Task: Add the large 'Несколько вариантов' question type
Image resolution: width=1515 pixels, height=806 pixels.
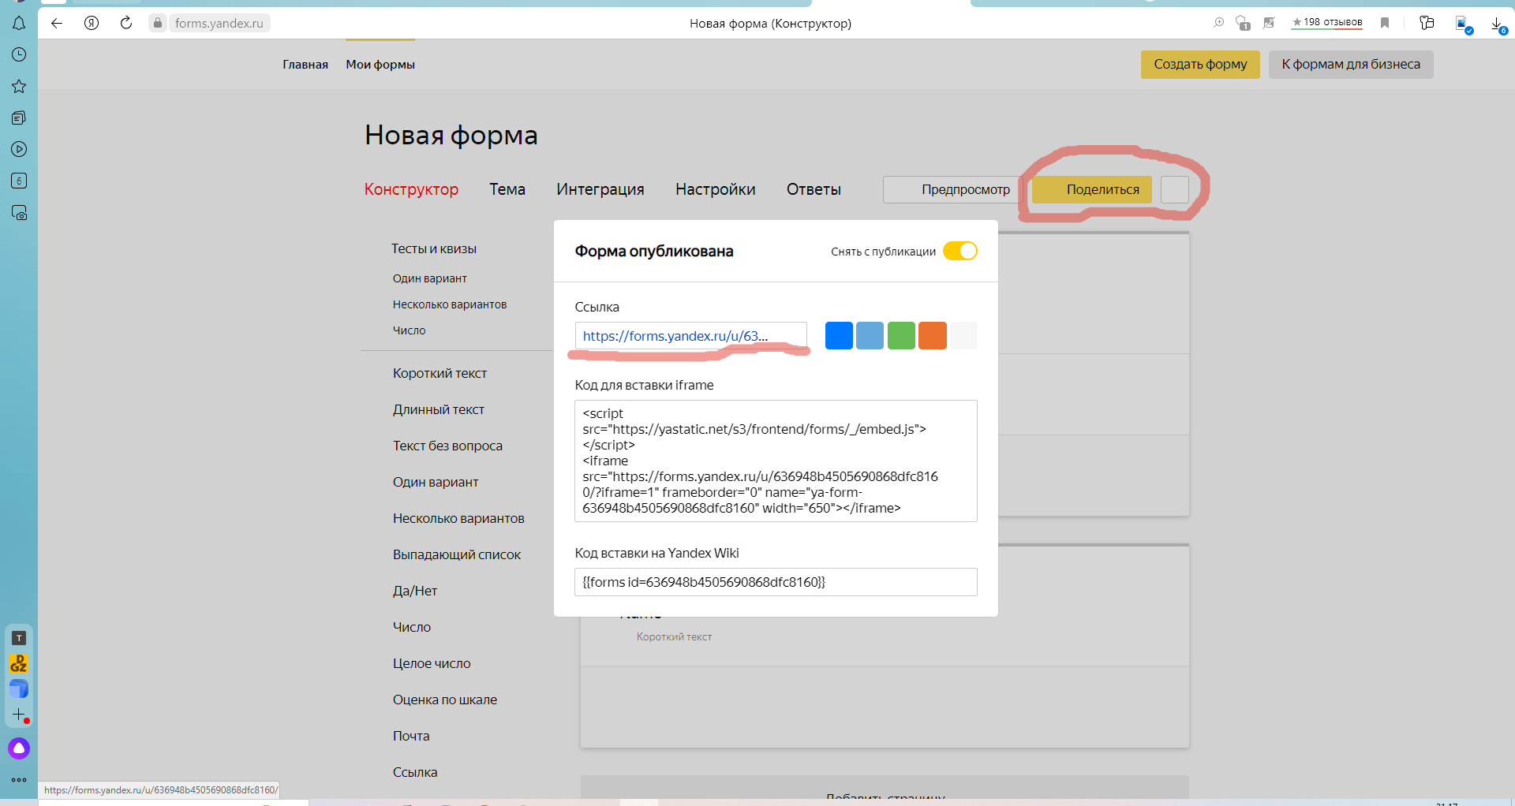Action: click(458, 518)
